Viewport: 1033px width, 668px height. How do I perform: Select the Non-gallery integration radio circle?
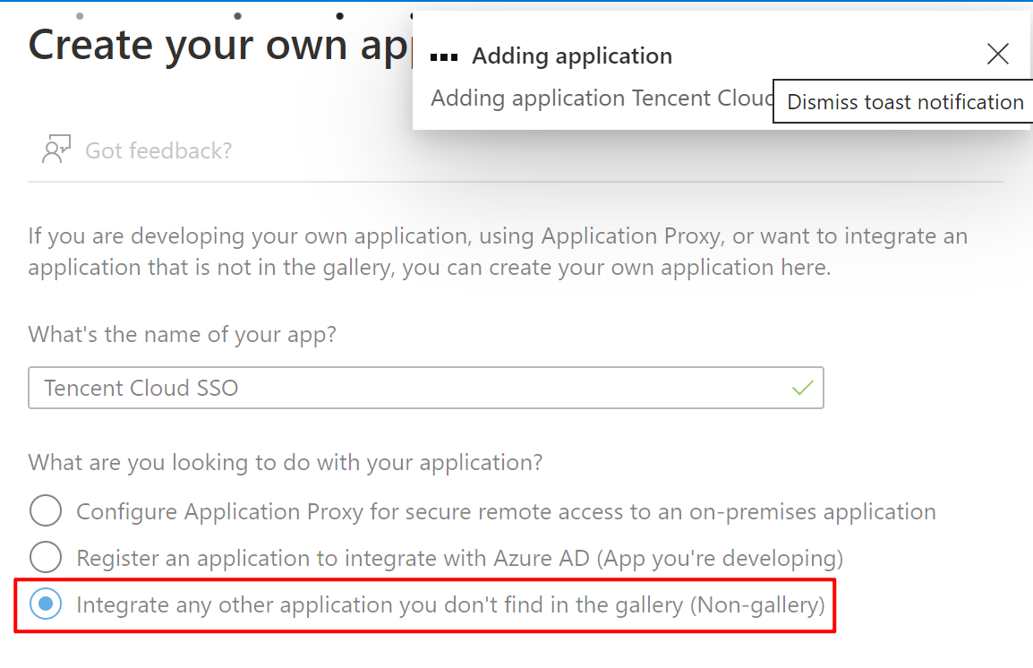coord(46,604)
